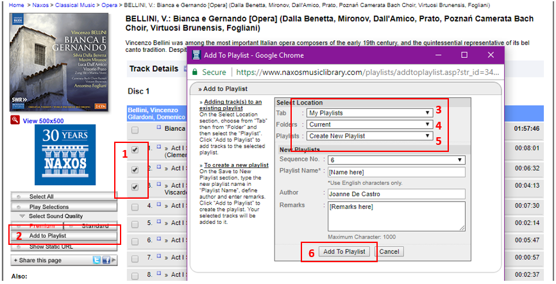Click the Add To Playlist button in popup

(344, 252)
